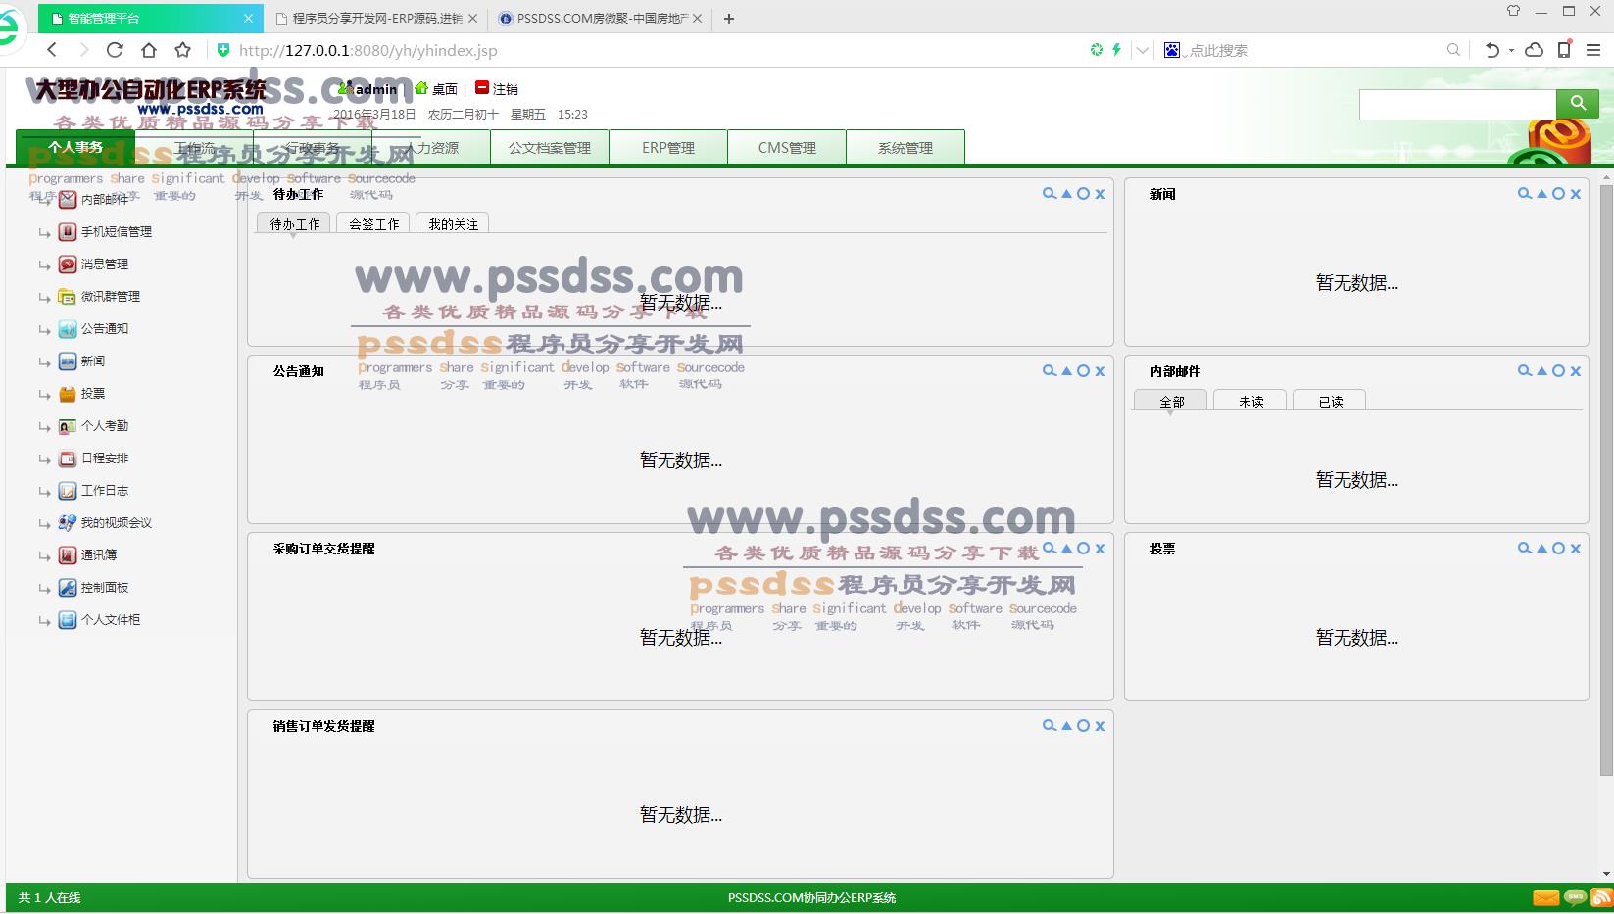Open 手机短信管理 sidebar icon

tap(68, 232)
